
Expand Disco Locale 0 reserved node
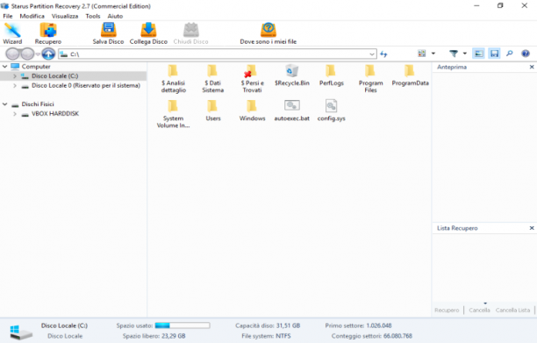pyautogui.click(x=15, y=86)
